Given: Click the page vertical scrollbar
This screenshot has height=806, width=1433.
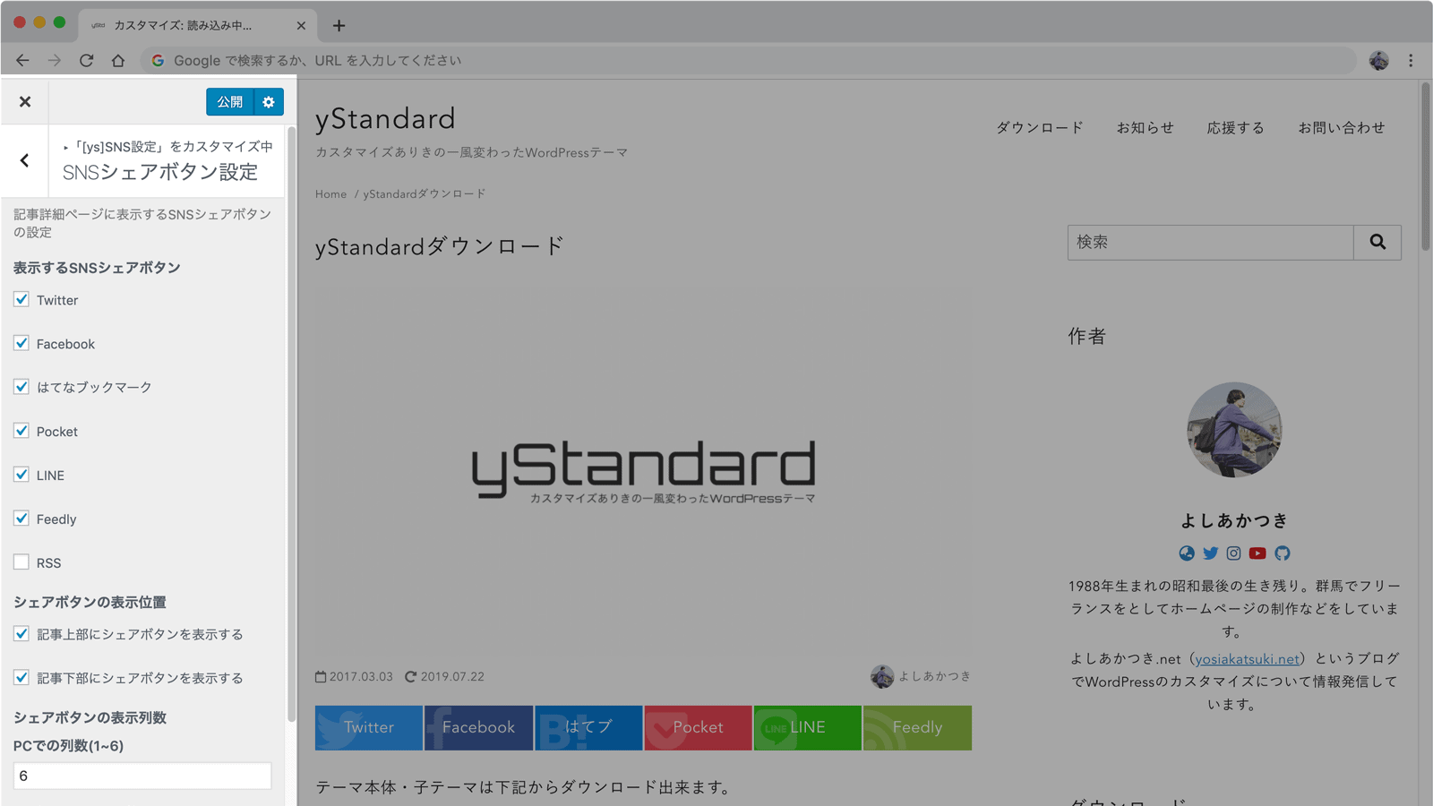Looking at the screenshot, I should 1425,166.
